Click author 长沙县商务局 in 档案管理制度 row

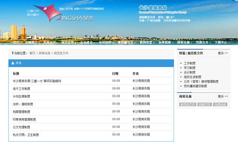point(141,111)
